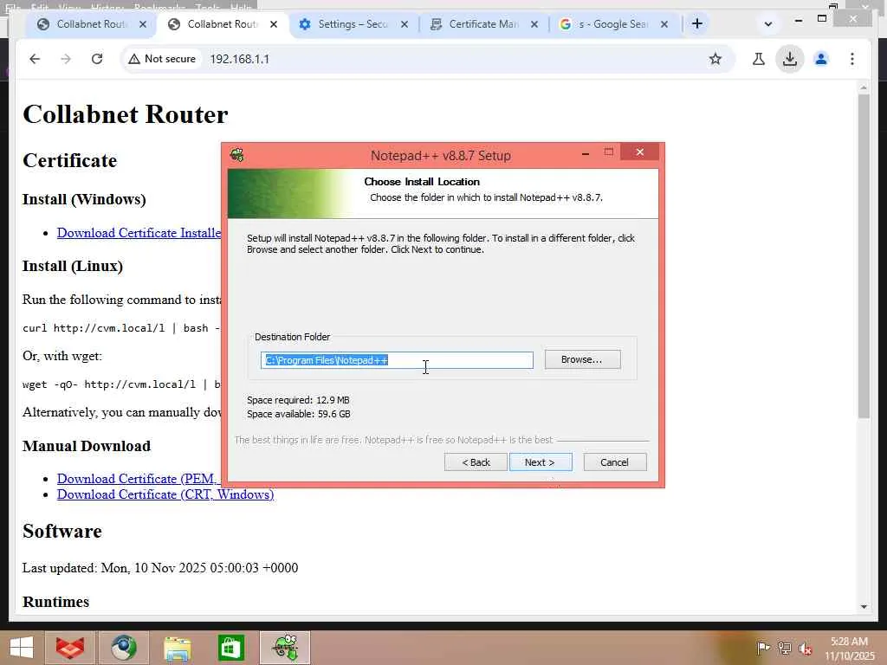The image size is (887, 665).
Task: Open Download Certificate Installer link
Action: [x=139, y=233]
